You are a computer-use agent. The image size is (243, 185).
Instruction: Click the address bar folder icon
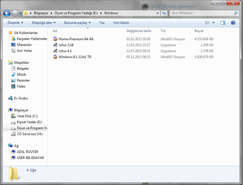click(x=26, y=13)
